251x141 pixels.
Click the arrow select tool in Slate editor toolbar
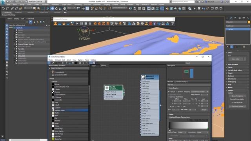(x=49, y=63)
